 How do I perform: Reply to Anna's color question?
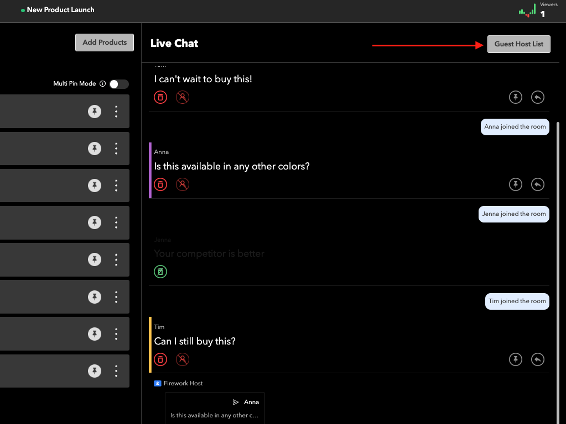click(537, 184)
